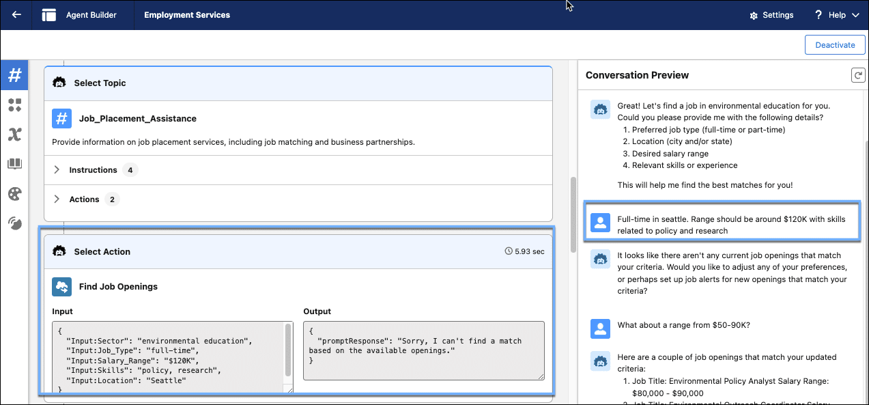This screenshot has width=869, height=405.
Task: Click inside the Output JSON box
Action: pyautogui.click(x=424, y=350)
